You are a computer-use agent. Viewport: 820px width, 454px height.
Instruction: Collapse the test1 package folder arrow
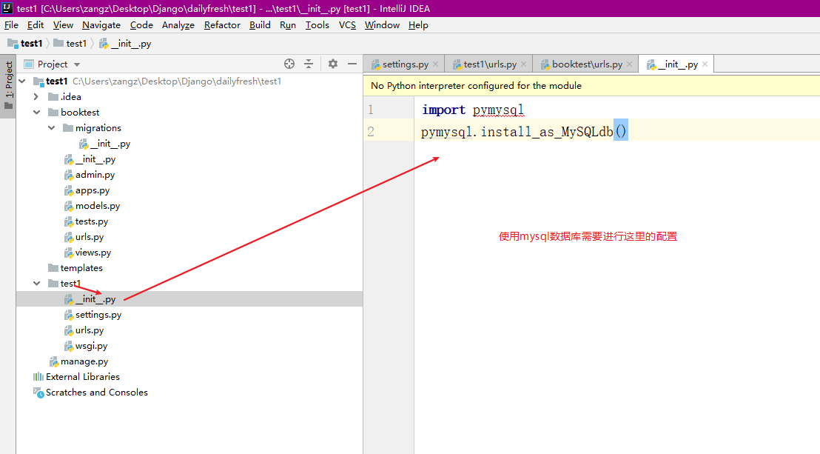(36, 284)
